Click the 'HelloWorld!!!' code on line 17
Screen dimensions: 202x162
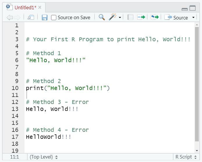click(49, 137)
